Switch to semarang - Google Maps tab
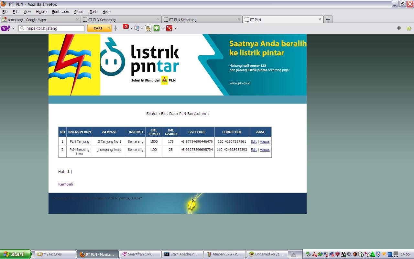The width and height of the screenshot is (414, 259). click(39, 20)
